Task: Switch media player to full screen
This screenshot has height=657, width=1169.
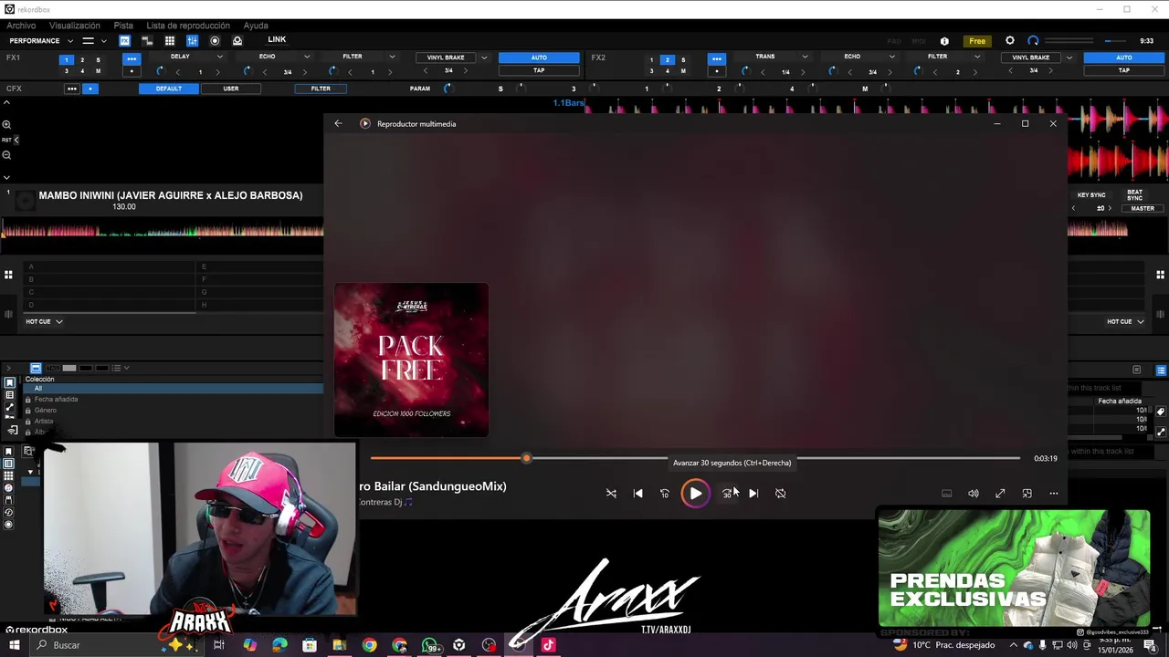Action: (1000, 494)
